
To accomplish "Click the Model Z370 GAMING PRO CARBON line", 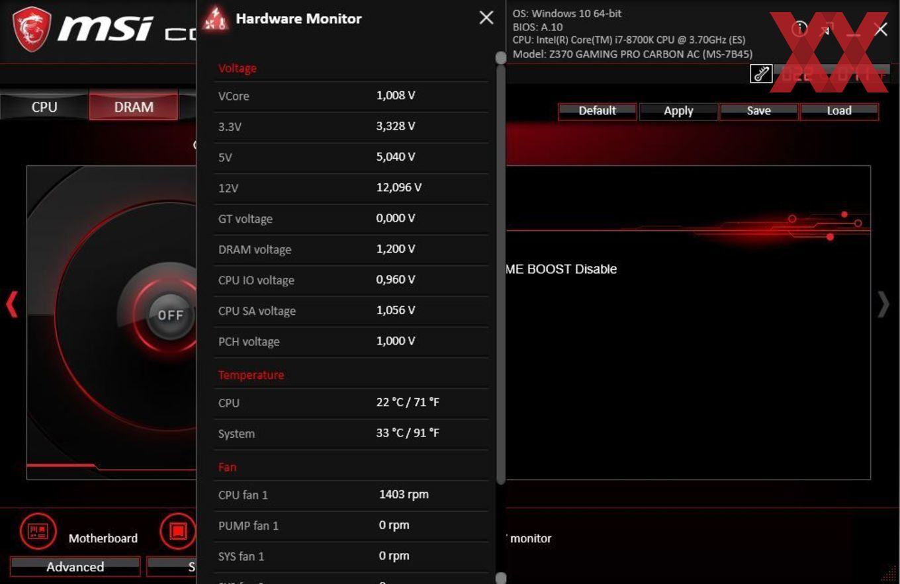I will pyautogui.click(x=632, y=54).
